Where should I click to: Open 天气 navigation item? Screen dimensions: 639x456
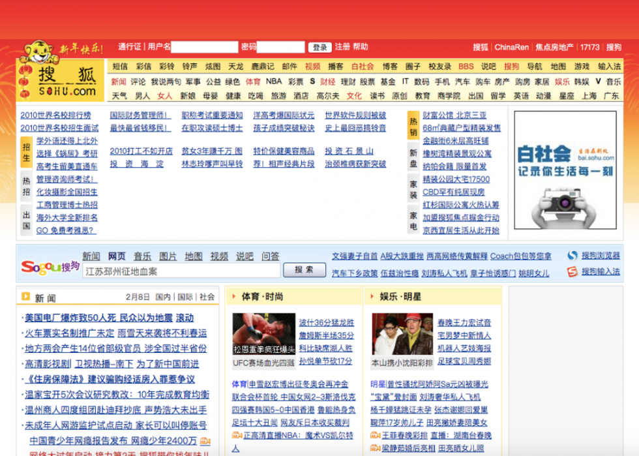(119, 96)
